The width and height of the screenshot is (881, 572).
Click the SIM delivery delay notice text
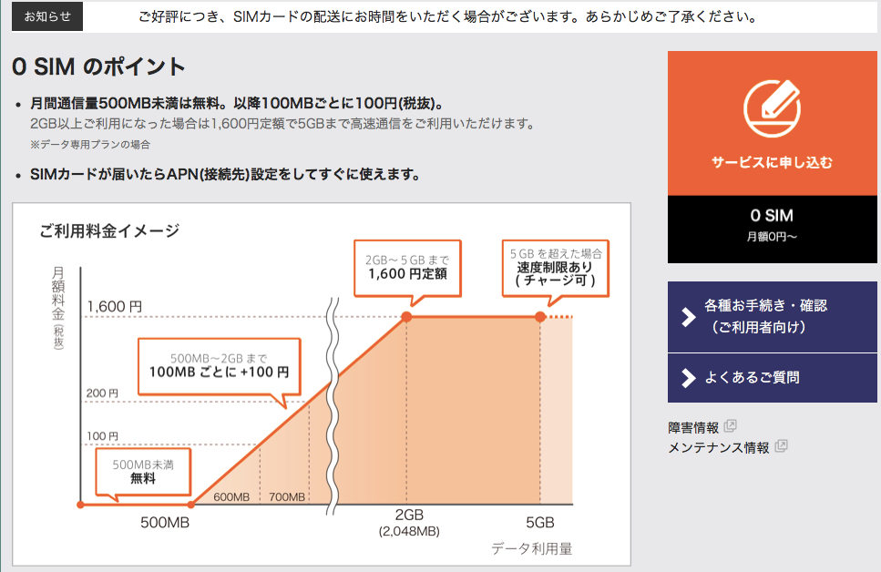point(448,17)
